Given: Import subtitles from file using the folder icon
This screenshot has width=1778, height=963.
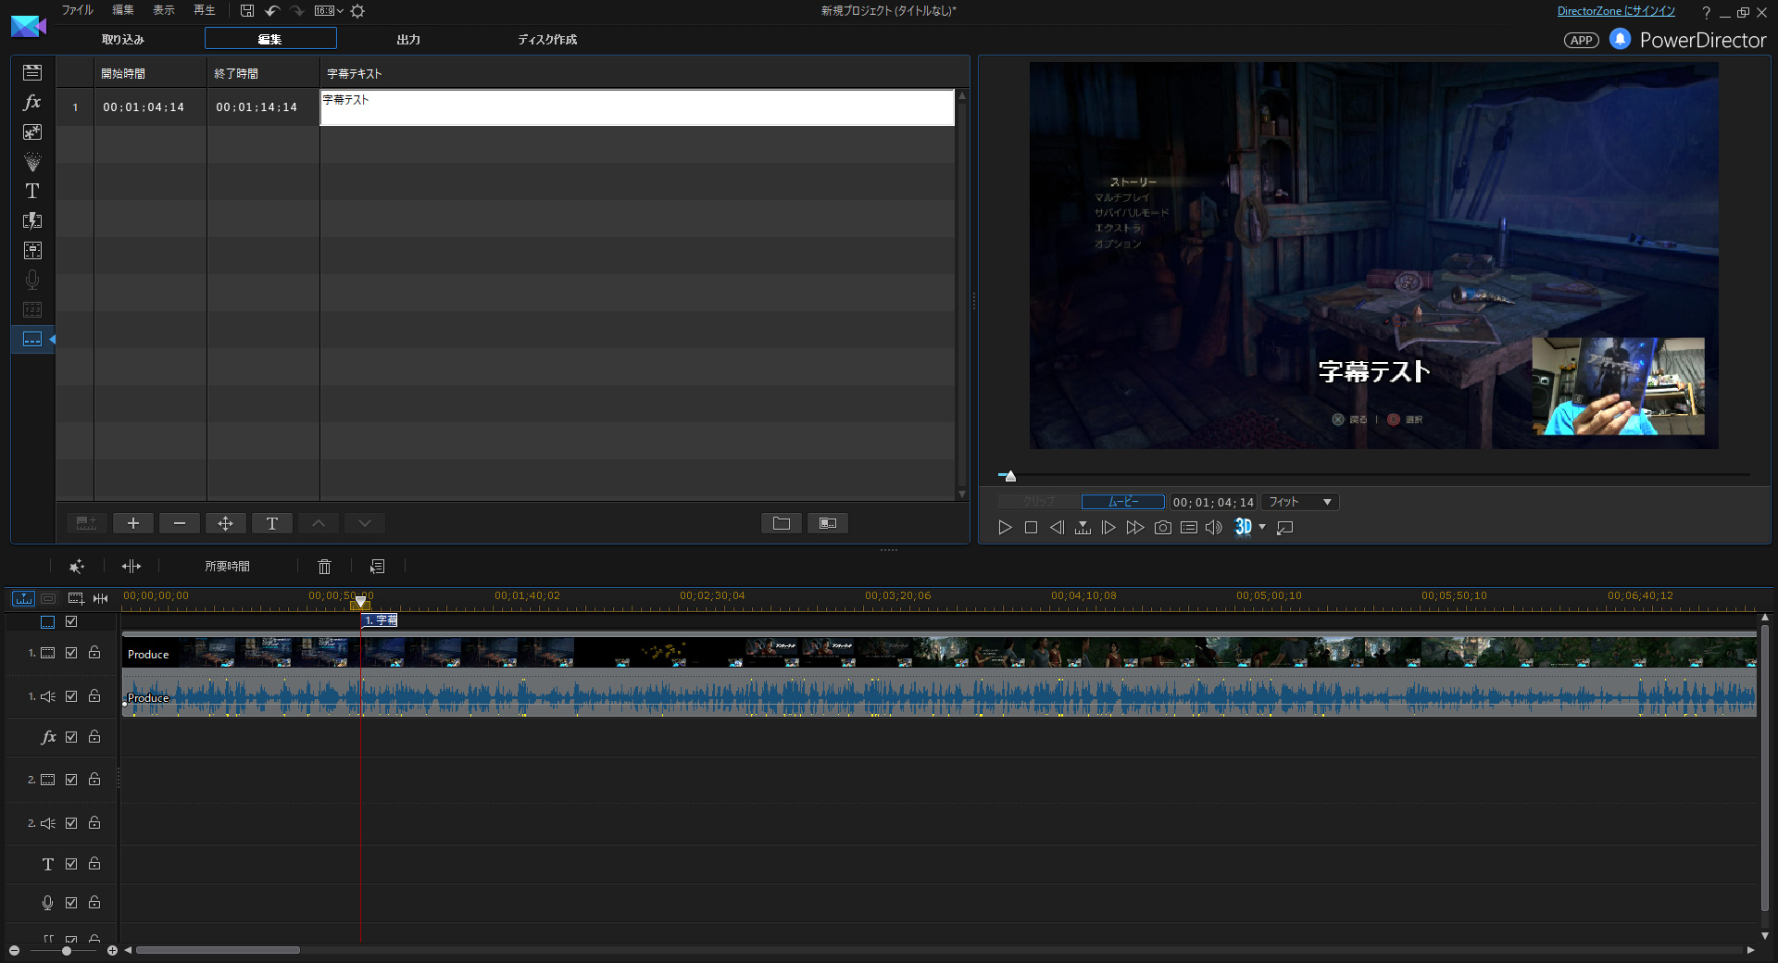Looking at the screenshot, I should (782, 523).
